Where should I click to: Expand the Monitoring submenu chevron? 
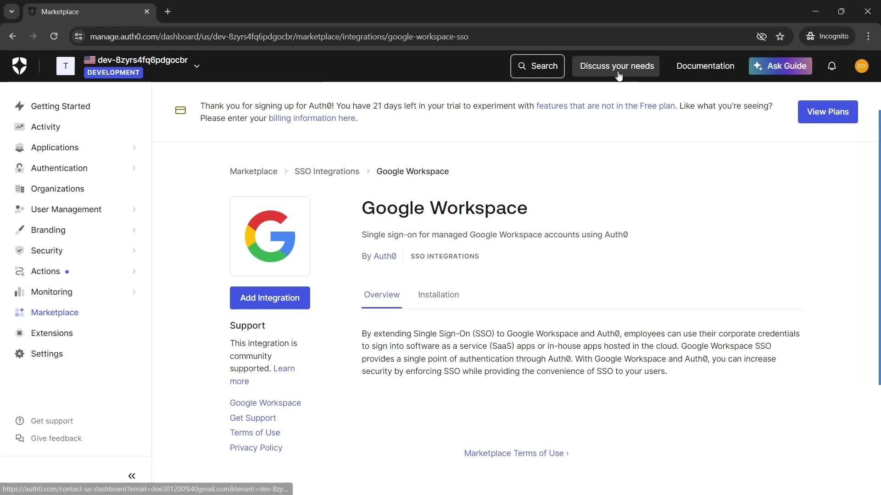click(x=134, y=292)
